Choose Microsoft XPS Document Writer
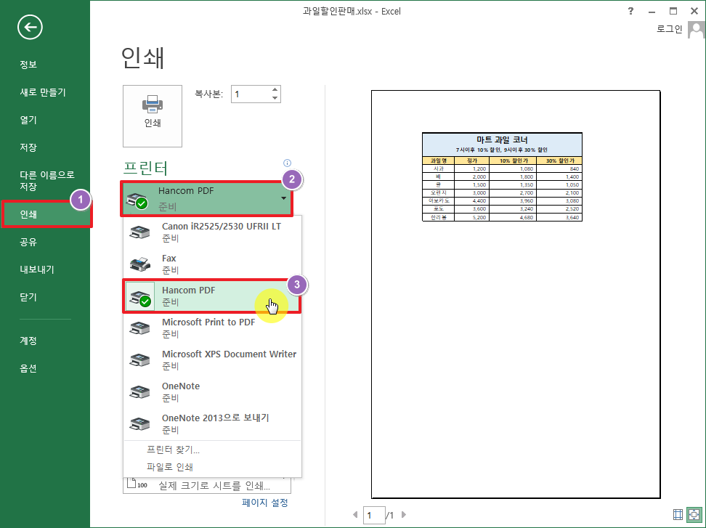The width and height of the screenshot is (706, 528). click(212, 360)
